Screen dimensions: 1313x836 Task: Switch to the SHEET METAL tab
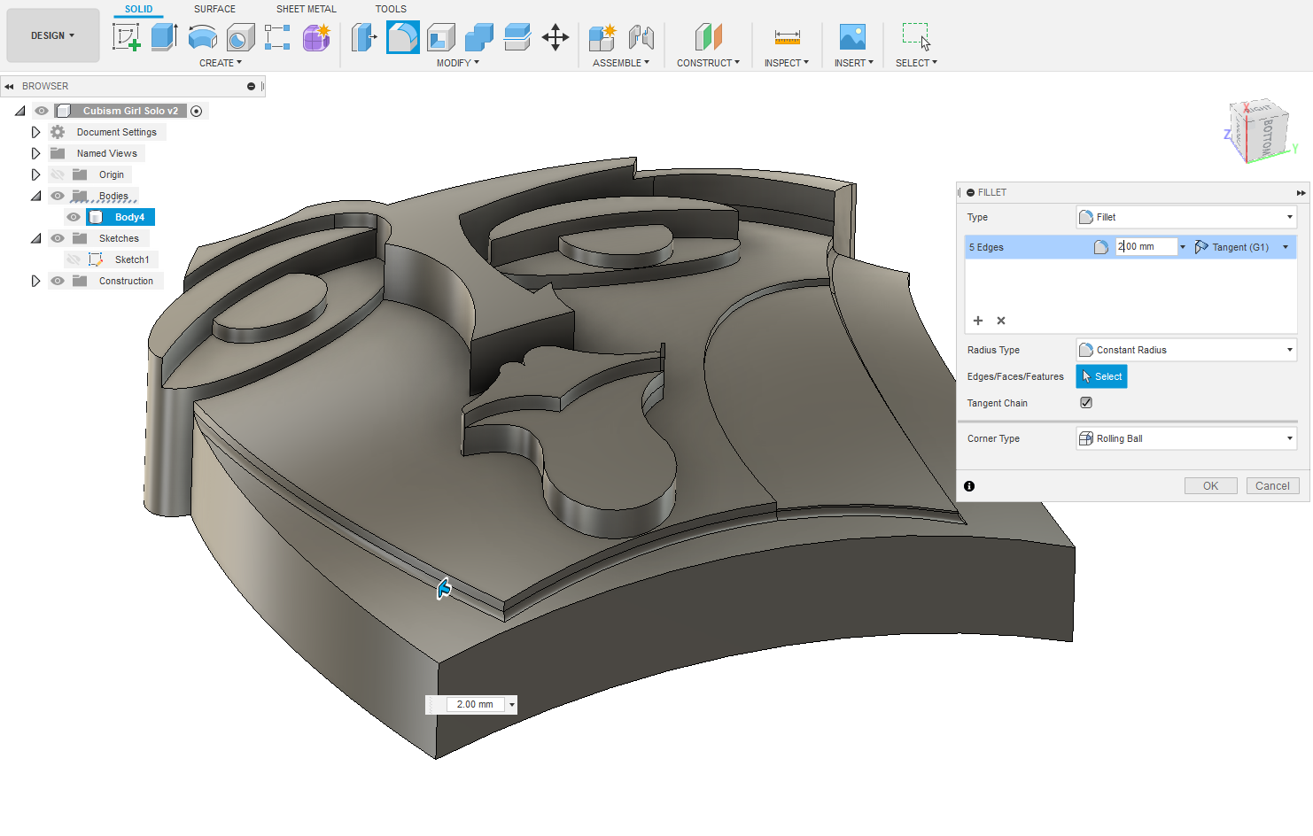(x=307, y=9)
